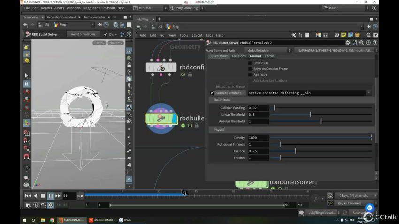
Task: Select the Forces parameter tab
Action: point(269,56)
